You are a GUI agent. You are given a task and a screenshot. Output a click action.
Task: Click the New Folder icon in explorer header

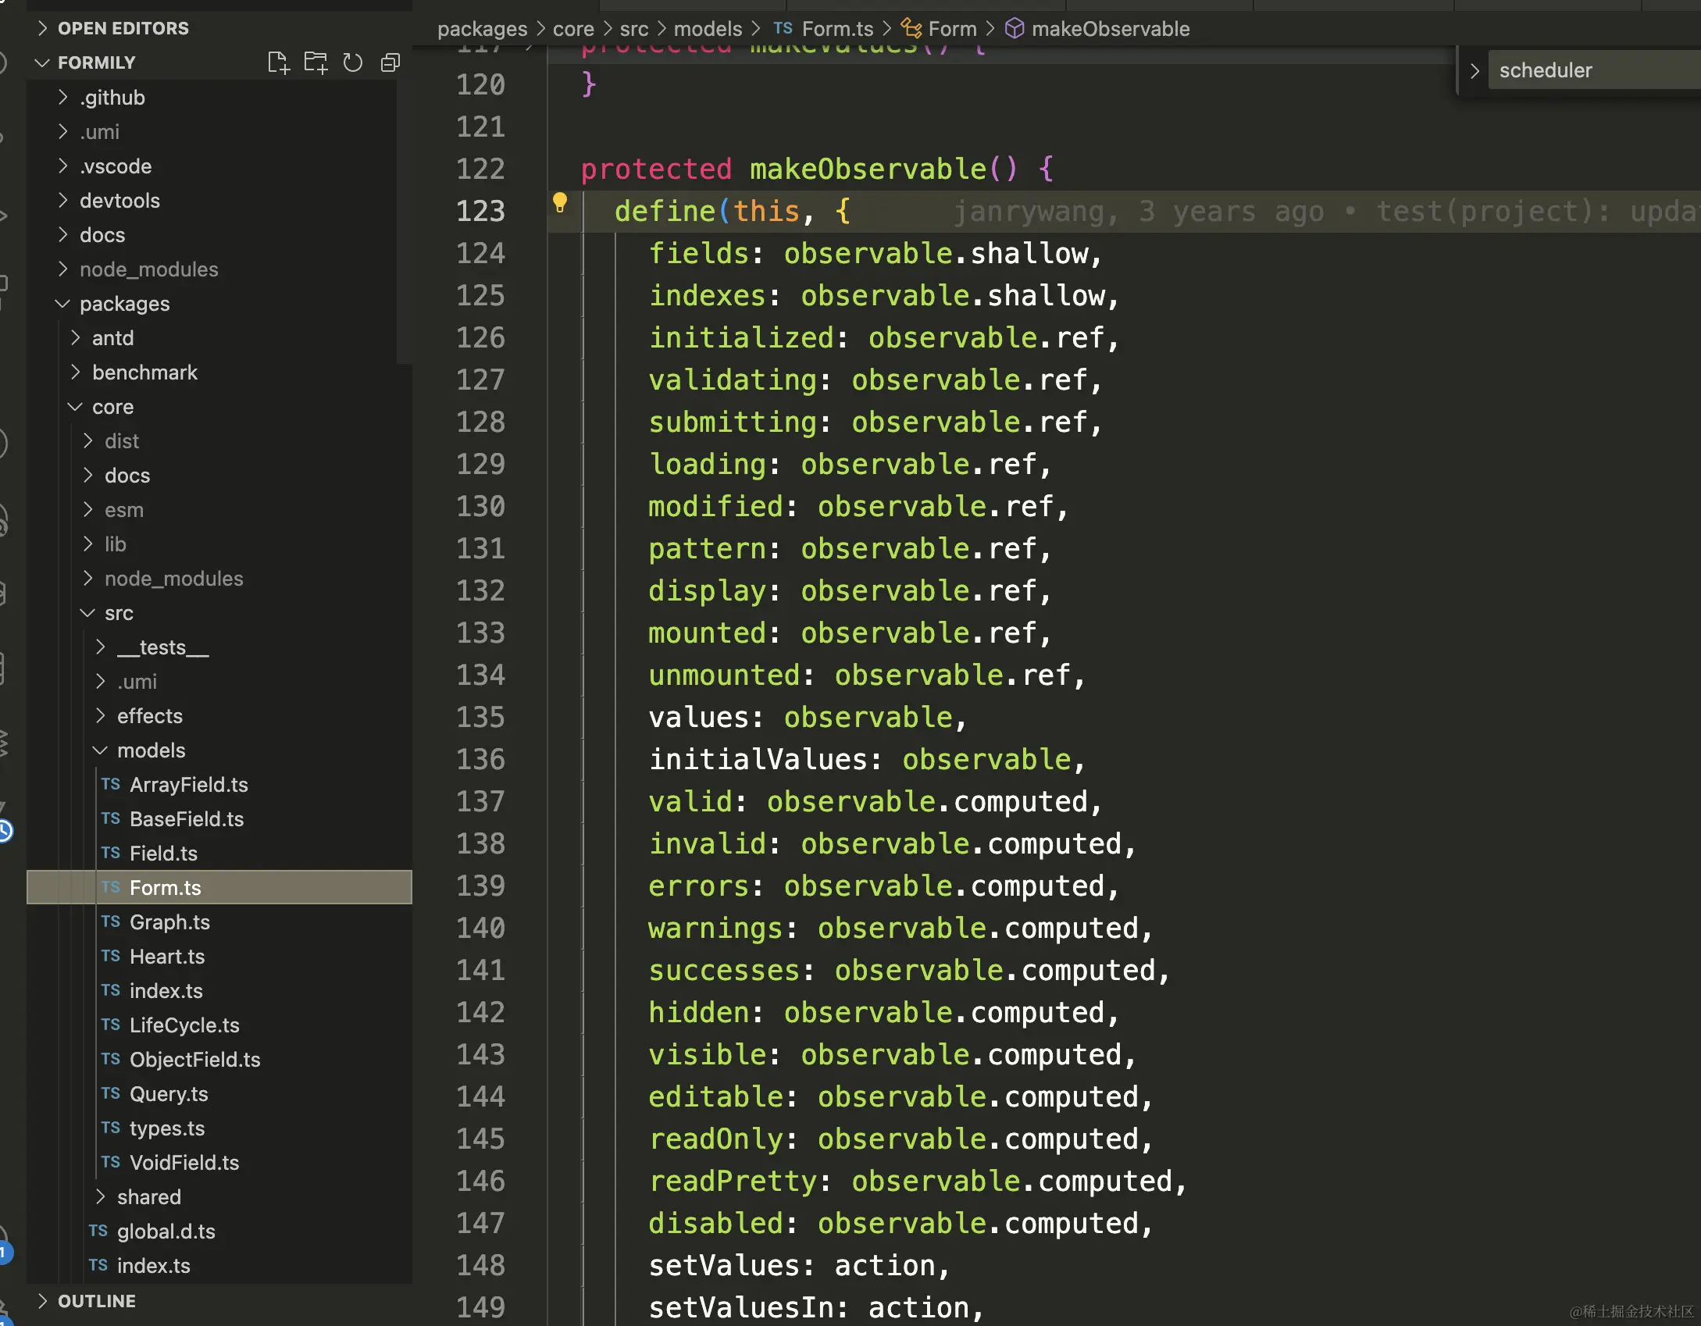pyautogui.click(x=316, y=62)
